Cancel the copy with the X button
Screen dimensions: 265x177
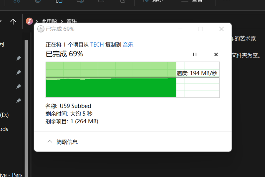[216, 55]
